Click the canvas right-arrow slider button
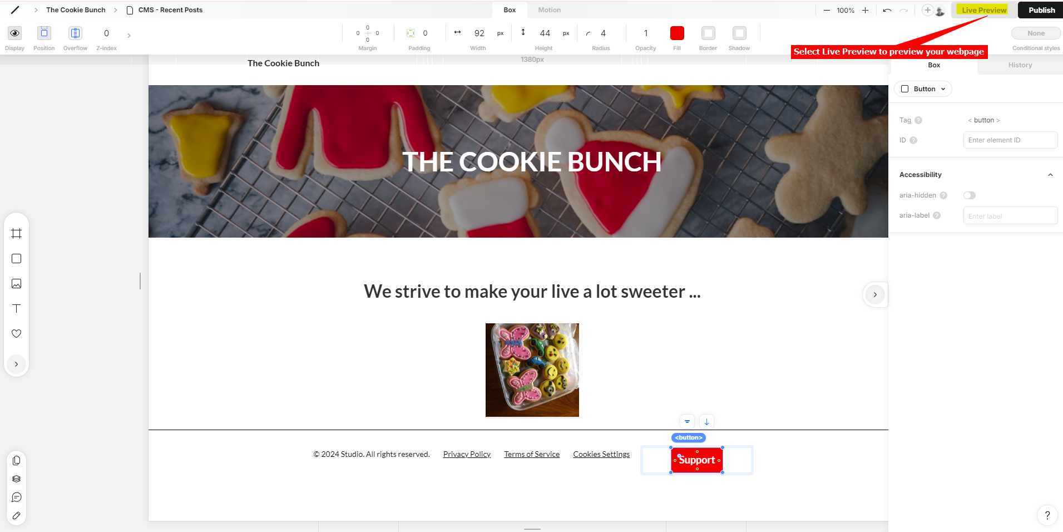 point(875,294)
